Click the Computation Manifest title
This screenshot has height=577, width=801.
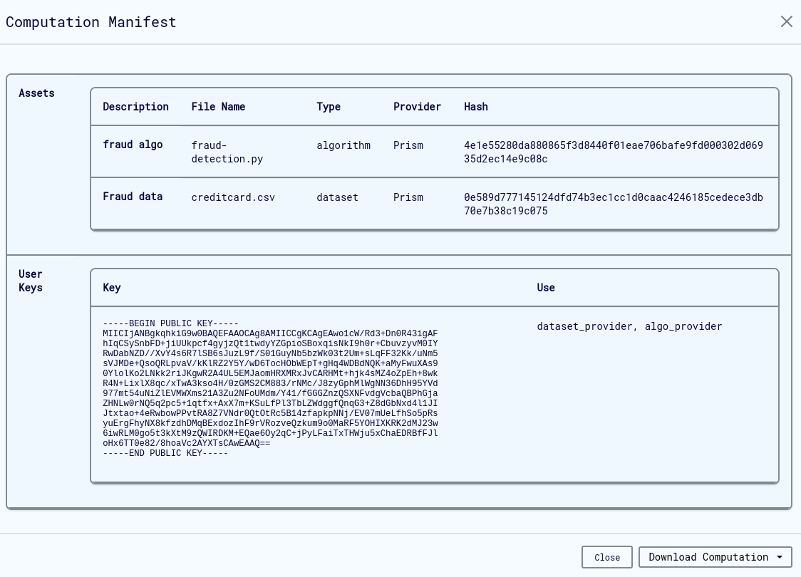(91, 23)
